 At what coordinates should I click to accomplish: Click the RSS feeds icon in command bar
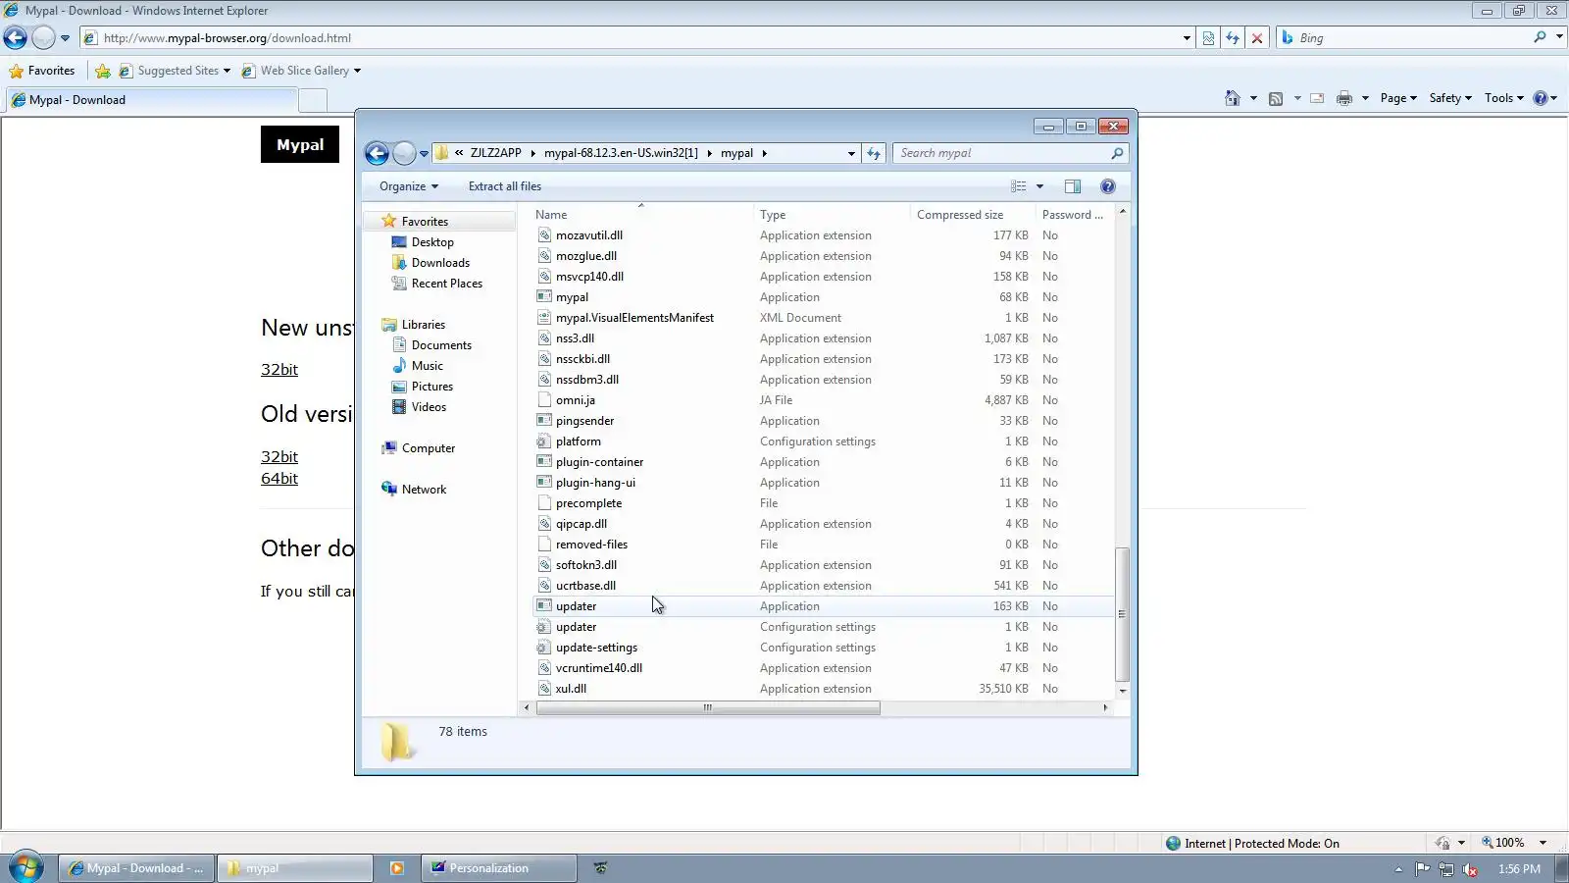pyautogui.click(x=1276, y=98)
